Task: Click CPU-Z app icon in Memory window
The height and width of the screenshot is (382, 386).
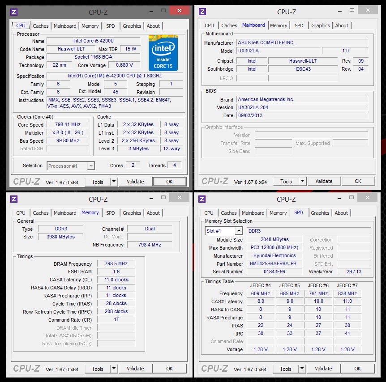Action: click(x=14, y=199)
